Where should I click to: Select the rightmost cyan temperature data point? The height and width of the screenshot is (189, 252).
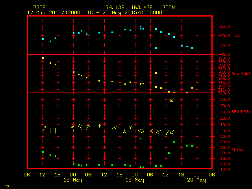pyautogui.click(x=192, y=48)
